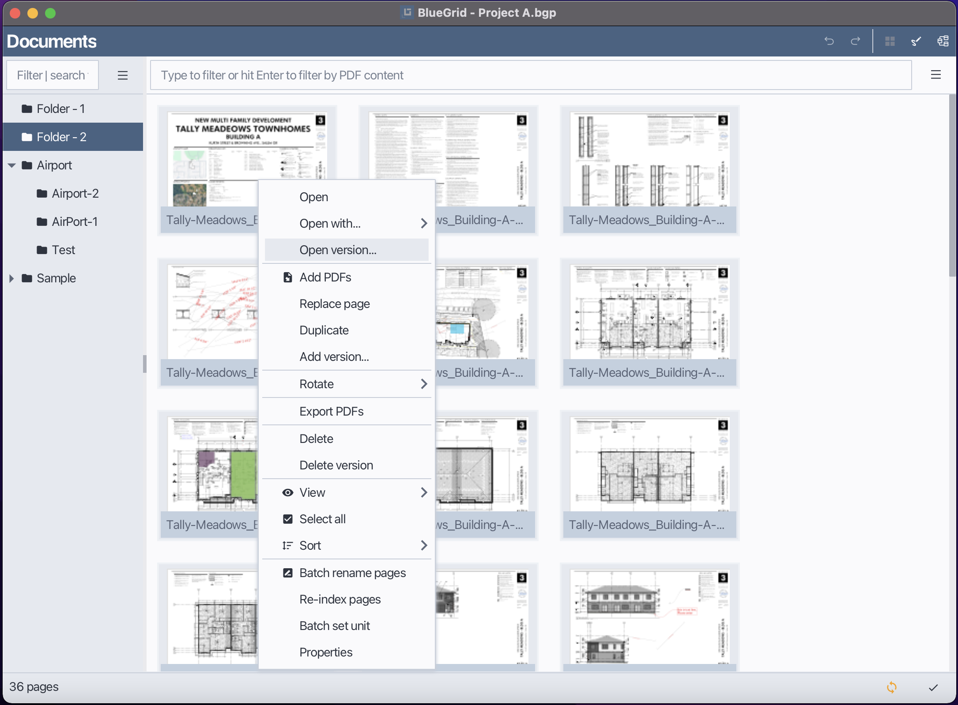Open the documents list hamburger menu
The image size is (958, 705).
point(935,75)
